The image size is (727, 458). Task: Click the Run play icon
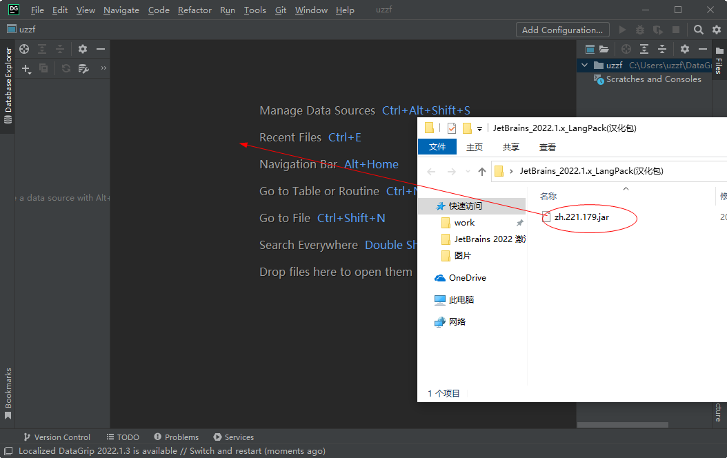tap(622, 30)
